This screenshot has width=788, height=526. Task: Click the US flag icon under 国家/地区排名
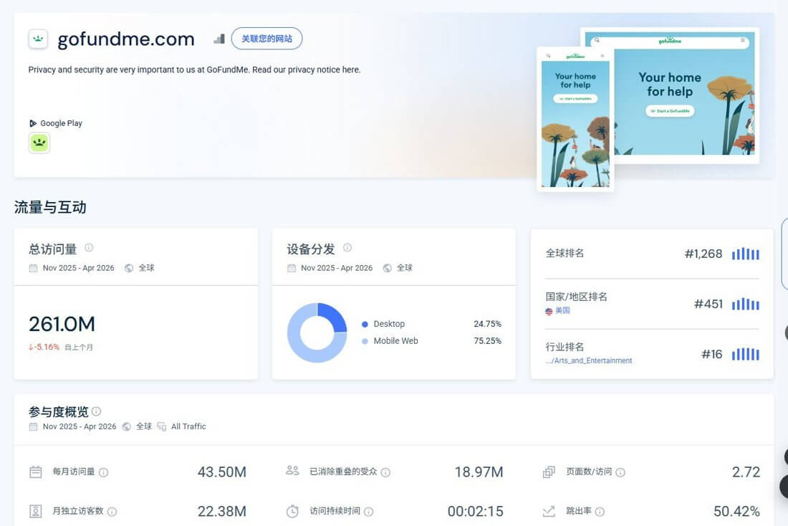pyautogui.click(x=549, y=311)
